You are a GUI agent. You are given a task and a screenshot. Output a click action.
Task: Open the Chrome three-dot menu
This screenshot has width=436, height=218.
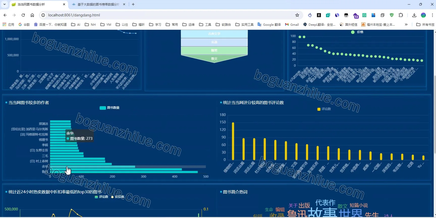point(432,15)
